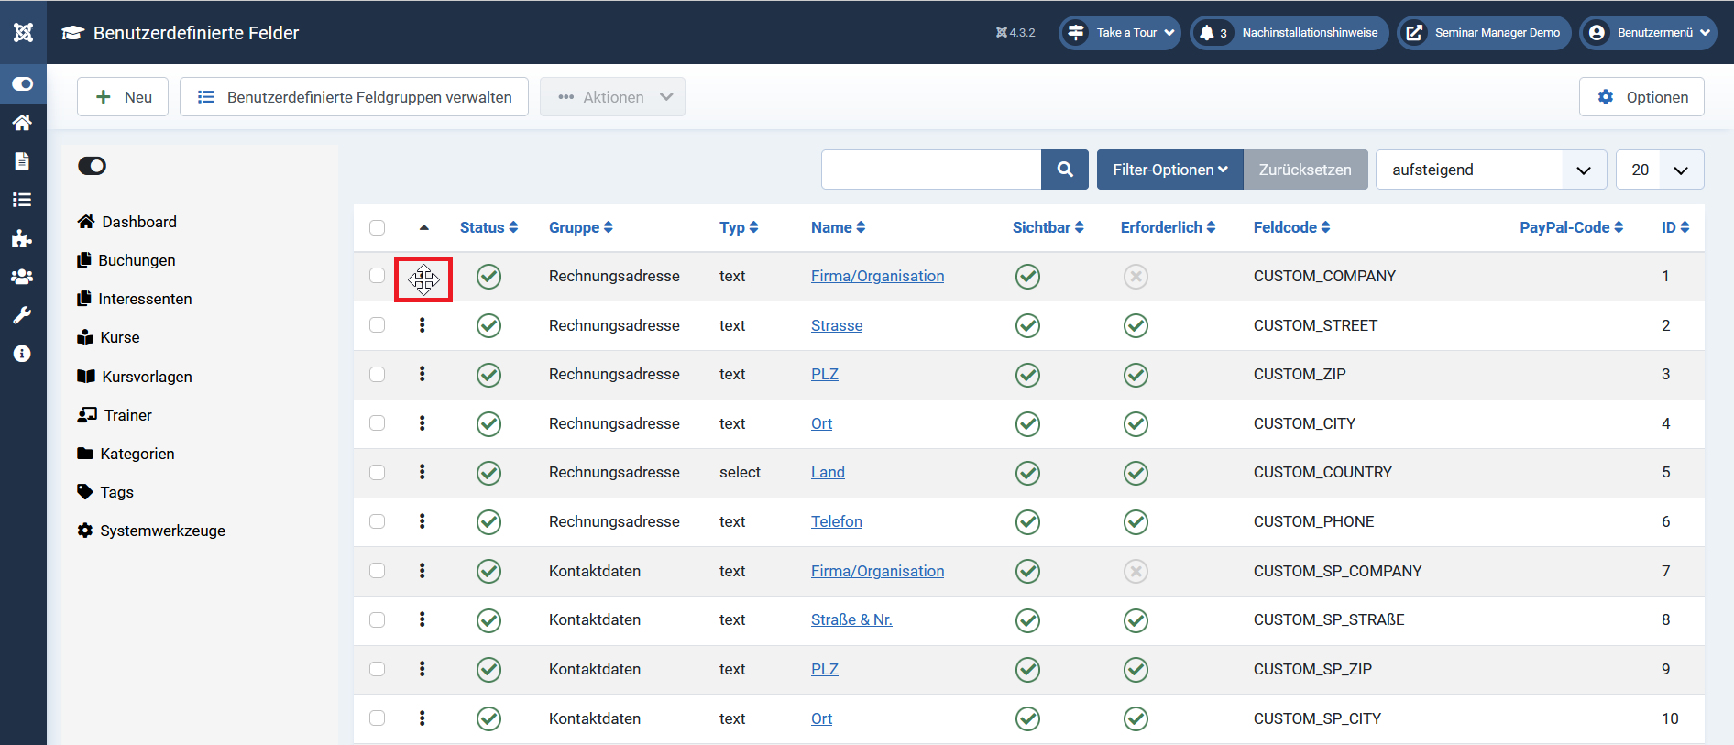Click into the search text field
This screenshot has height=745, width=1734.
click(931, 170)
